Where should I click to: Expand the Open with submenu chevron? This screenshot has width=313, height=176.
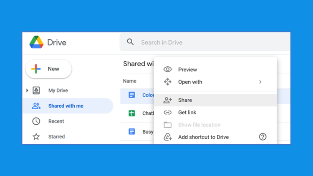pyautogui.click(x=260, y=82)
